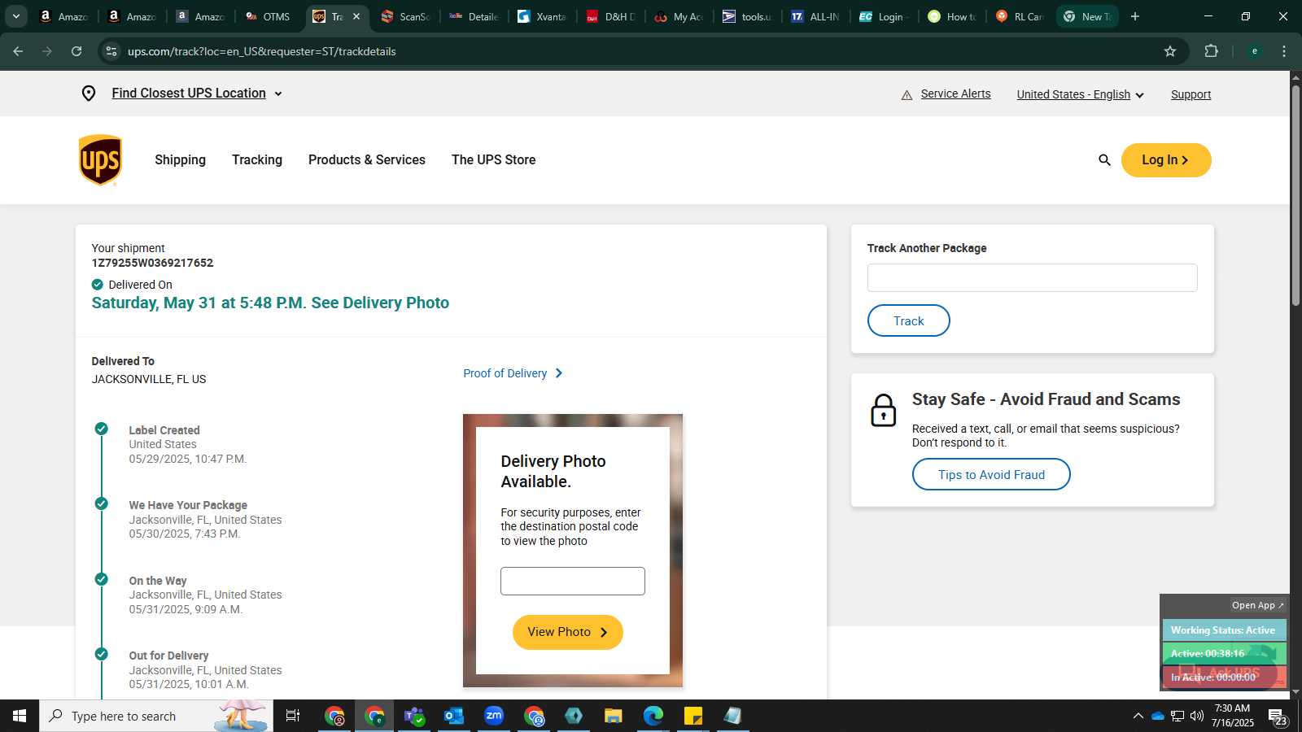Image resolution: width=1302 pixels, height=732 pixels.
Task: Click the Working Status: Active indicator
Action: [x=1223, y=630]
